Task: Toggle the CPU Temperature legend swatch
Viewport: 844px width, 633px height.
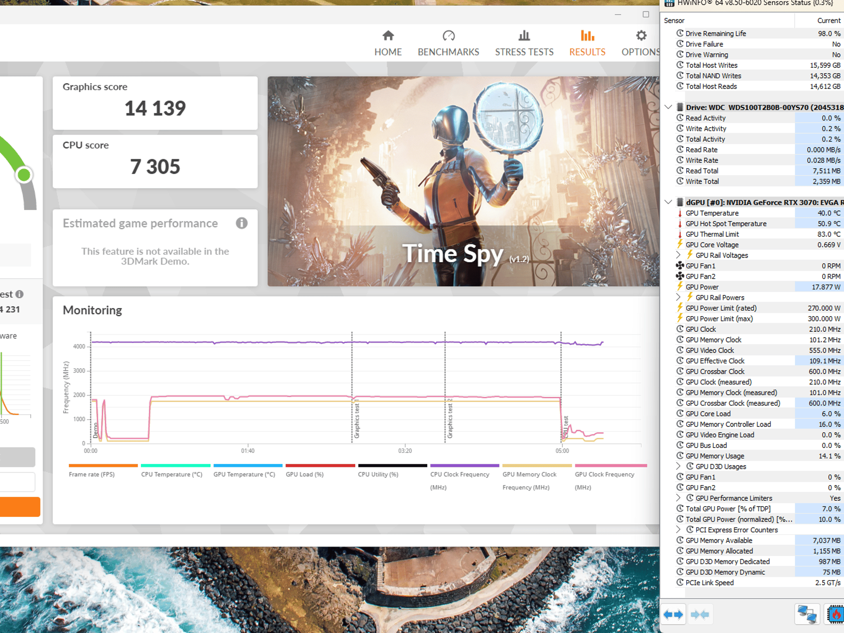Action: [176, 466]
